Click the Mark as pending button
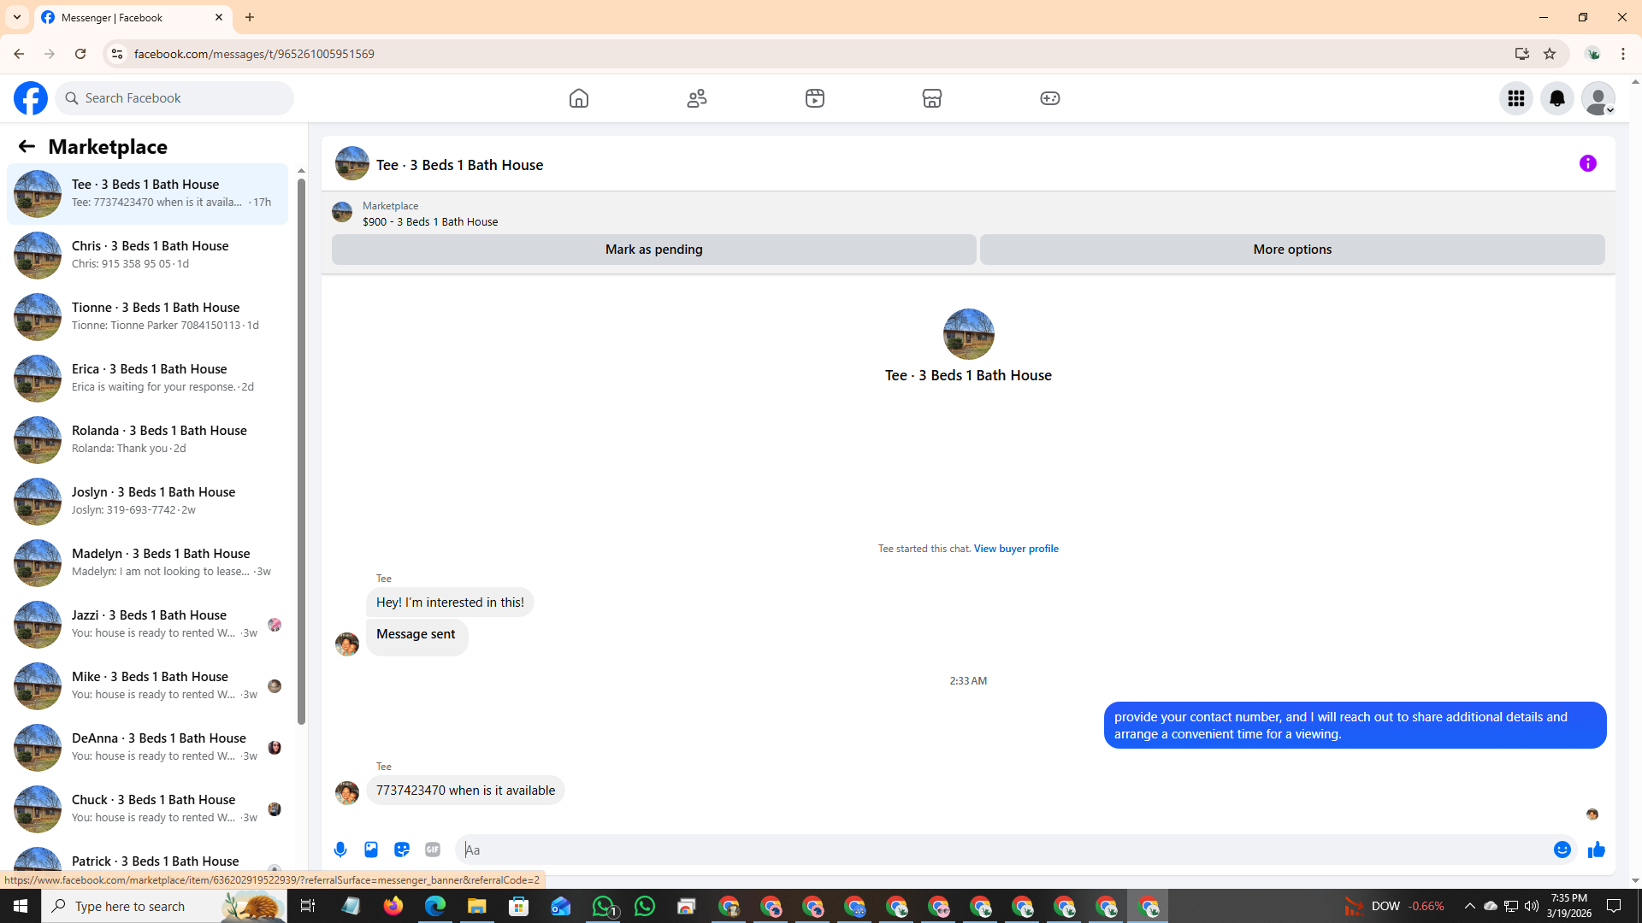The width and height of the screenshot is (1642, 923). click(653, 250)
